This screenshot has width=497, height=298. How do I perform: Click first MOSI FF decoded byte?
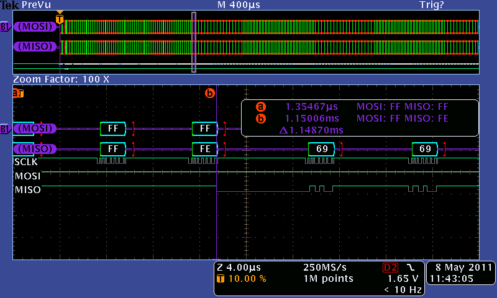click(x=113, y=129)
